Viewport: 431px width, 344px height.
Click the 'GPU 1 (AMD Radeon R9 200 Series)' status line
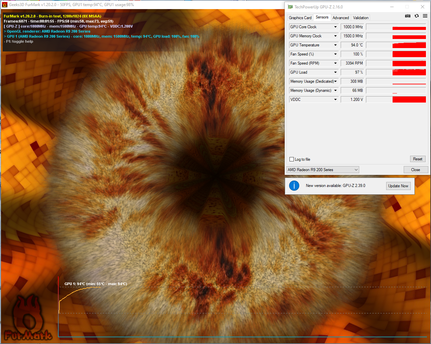(102, 36)
